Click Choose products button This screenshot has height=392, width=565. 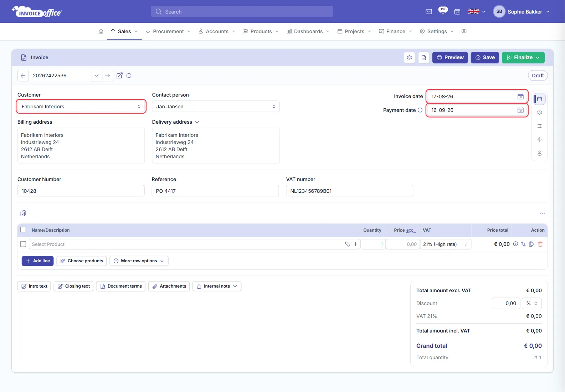tap(82, 261)
